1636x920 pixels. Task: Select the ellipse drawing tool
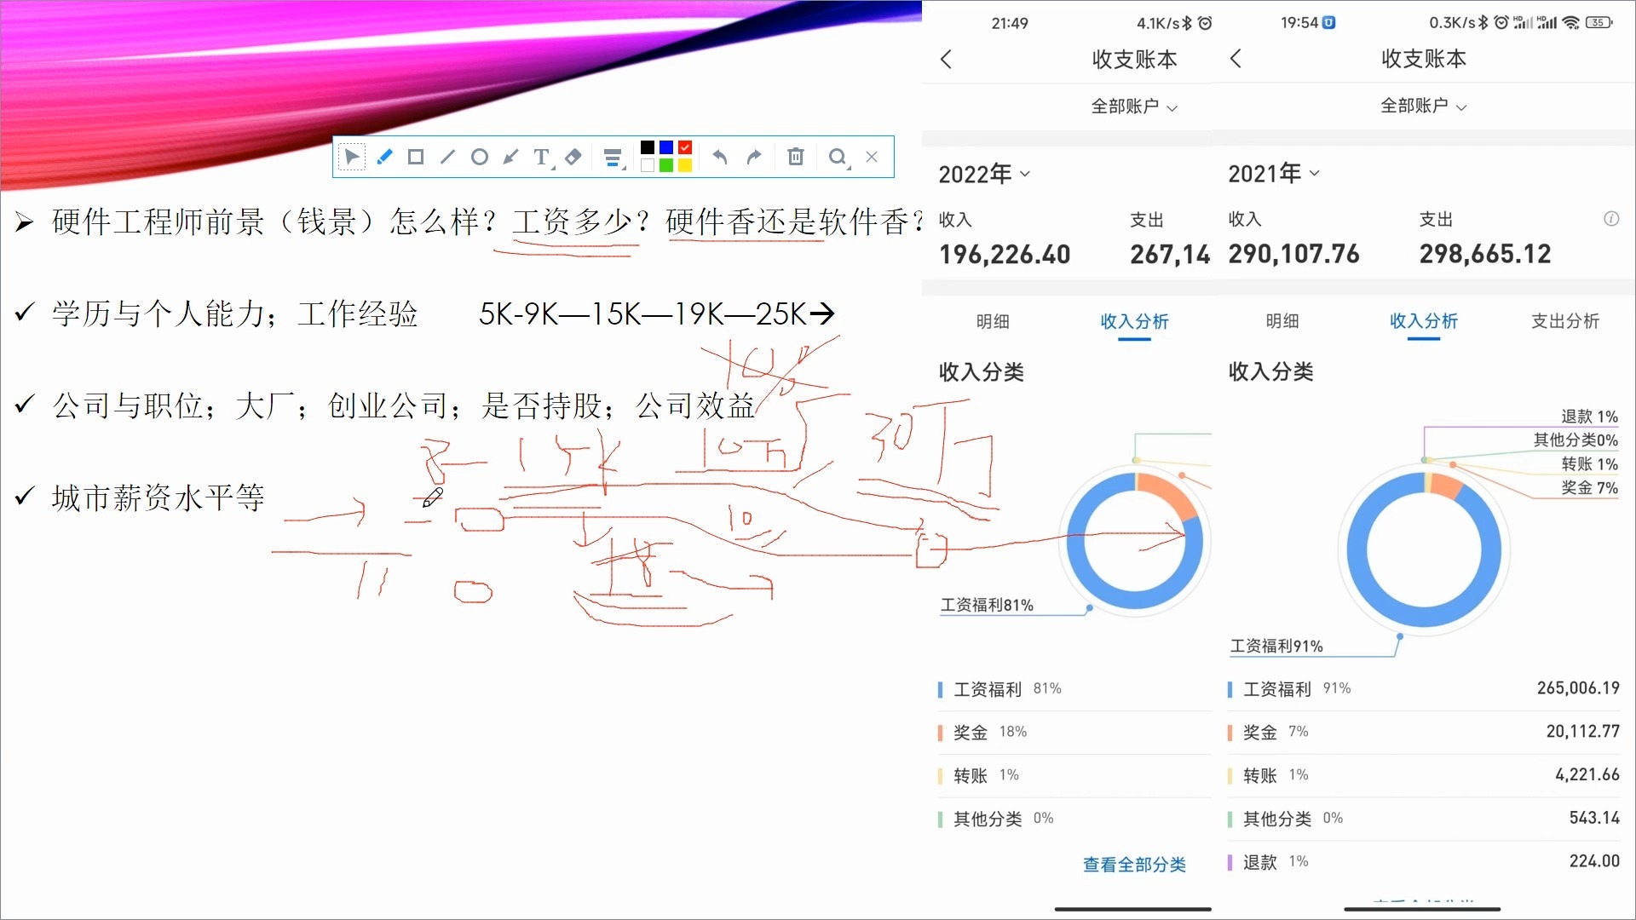(479, 157)
